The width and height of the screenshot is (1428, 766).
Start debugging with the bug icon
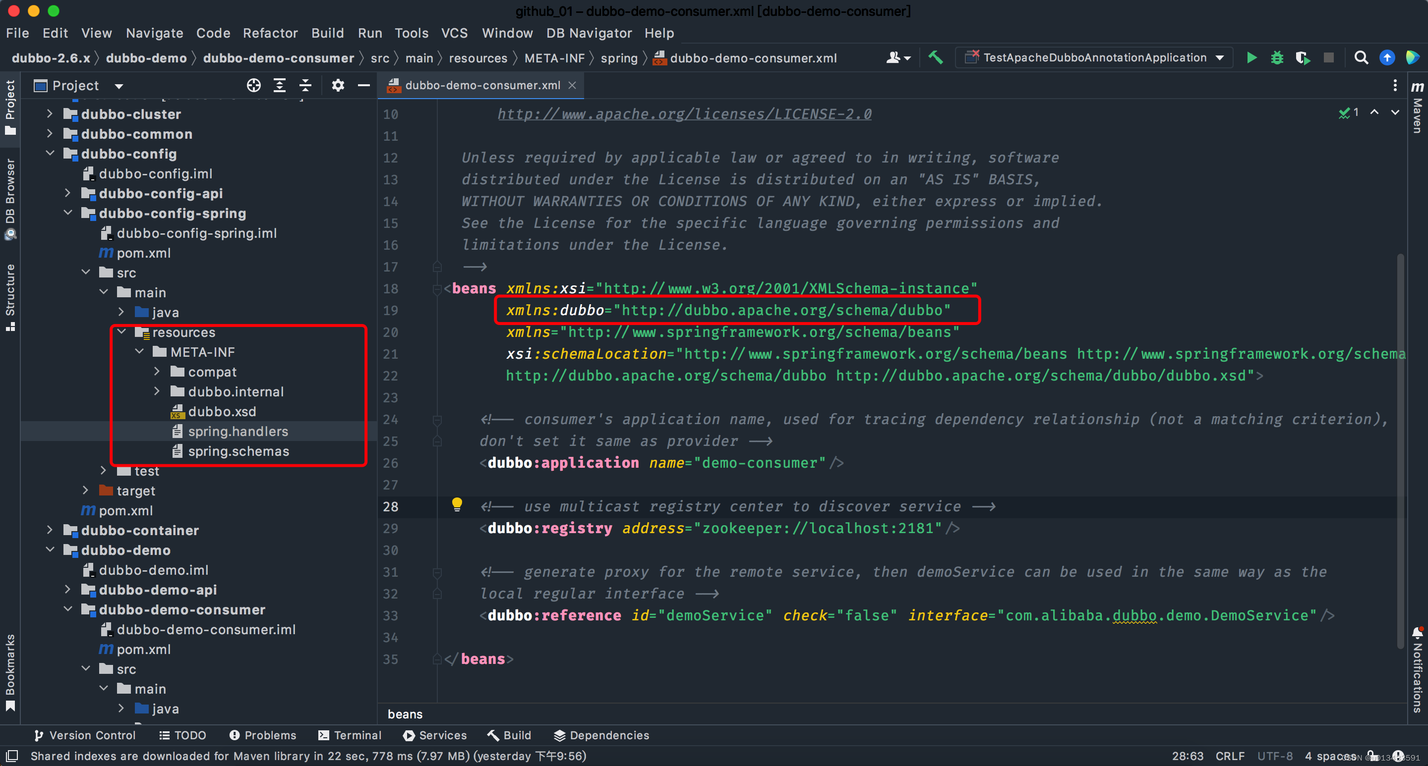[1277, 57]
